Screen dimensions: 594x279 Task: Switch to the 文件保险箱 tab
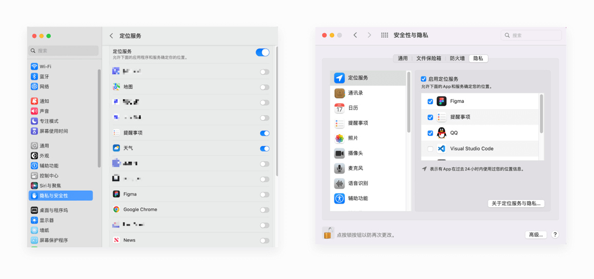point(429,58)
